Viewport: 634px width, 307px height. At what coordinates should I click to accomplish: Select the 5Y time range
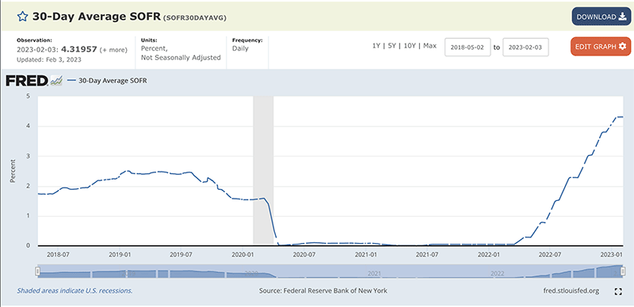(x=391, y=46)
